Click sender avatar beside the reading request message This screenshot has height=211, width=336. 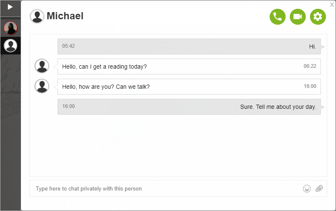tap(42, 66)
